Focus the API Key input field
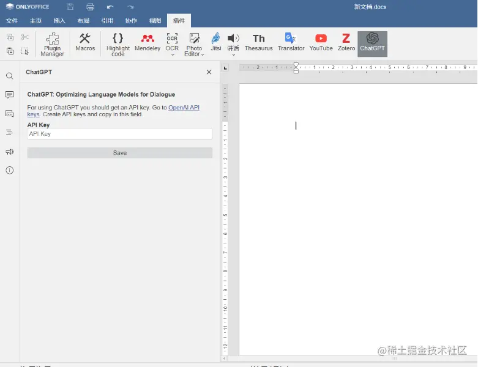Screen dimensions: 478x367 tap(120, 134)
